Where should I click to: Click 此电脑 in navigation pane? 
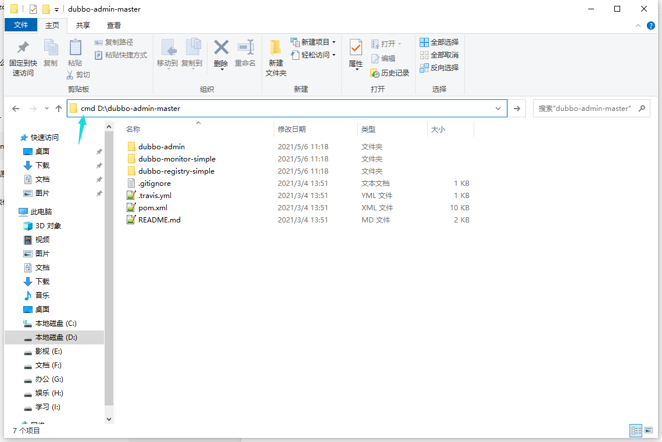click(41, 212)
